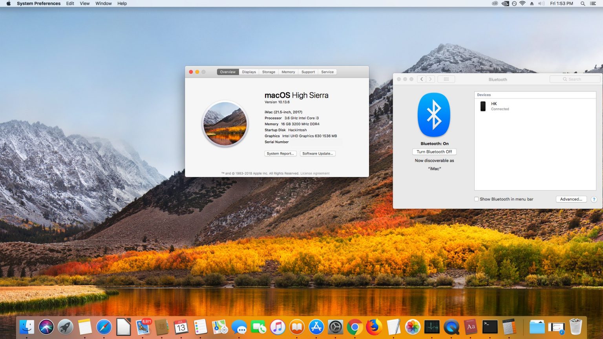Viewport: 603px width, 339px height.
Task: Open Launchpad rocket icon in dock
Action: tap(65, 327)
